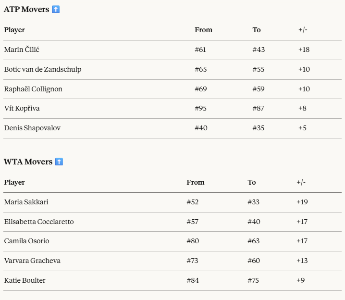Image resolution: width=345 pixels, height=300 pixels.
Task: Click the up arrow icon beside WTA Movers
Action: click(59, 162)
